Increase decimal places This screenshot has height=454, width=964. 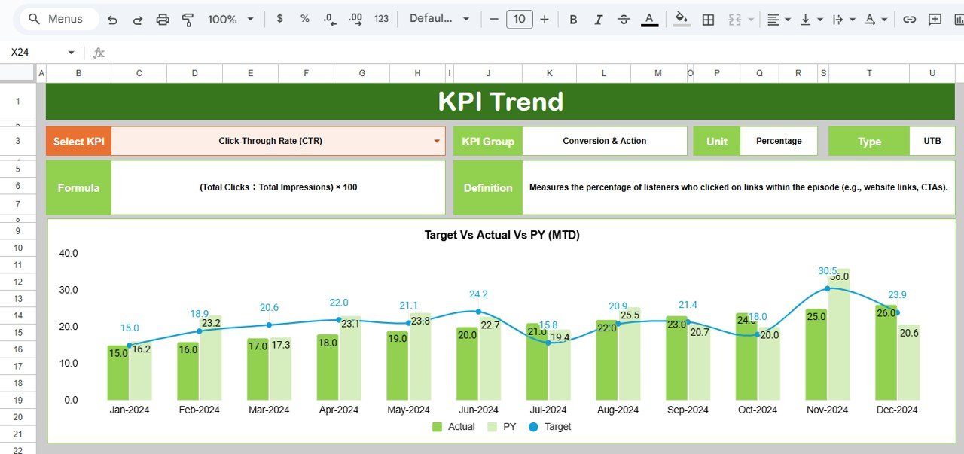click(x=354, y=19)
